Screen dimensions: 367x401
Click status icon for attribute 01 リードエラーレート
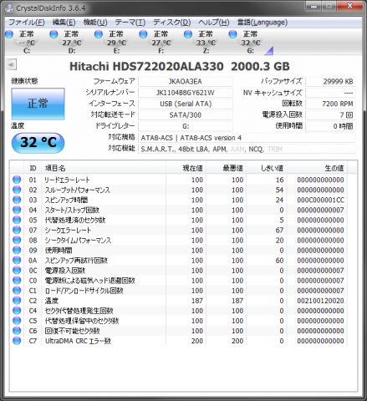pos(17,180)
